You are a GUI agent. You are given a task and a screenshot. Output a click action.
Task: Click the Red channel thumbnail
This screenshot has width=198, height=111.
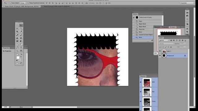coord(147,92)
